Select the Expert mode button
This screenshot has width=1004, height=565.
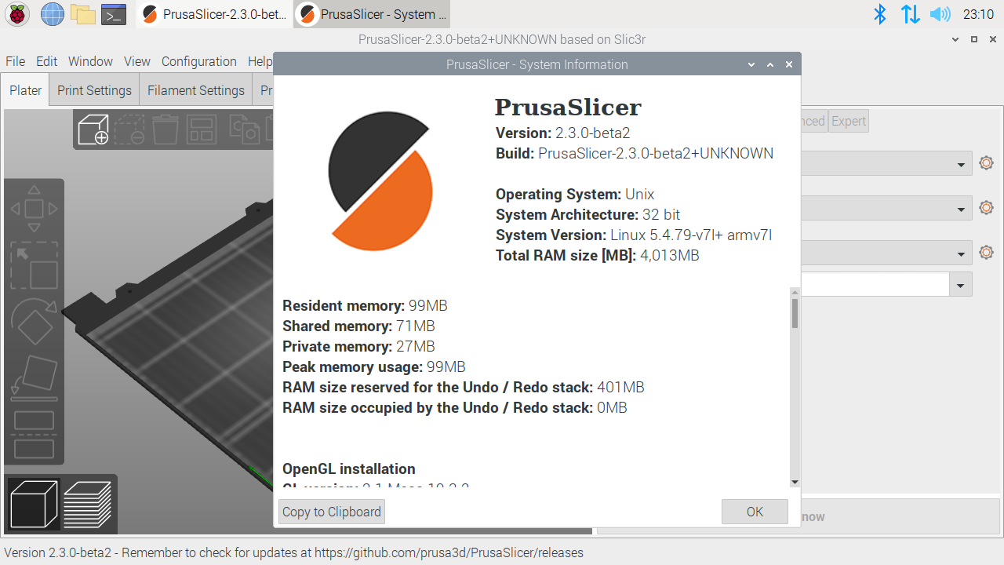849,121
